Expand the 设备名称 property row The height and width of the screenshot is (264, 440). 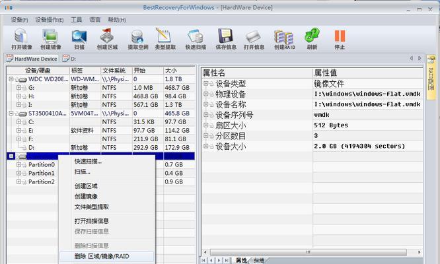click(x=205, y=104)
